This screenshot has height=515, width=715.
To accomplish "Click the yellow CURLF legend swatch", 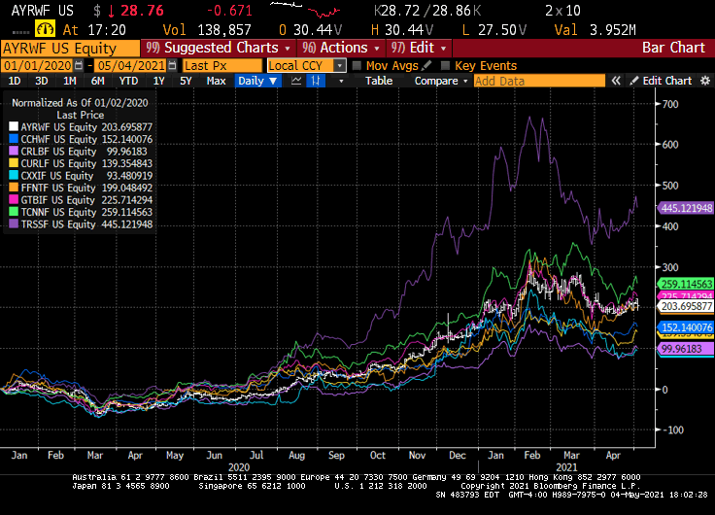I will coord(14,163).
